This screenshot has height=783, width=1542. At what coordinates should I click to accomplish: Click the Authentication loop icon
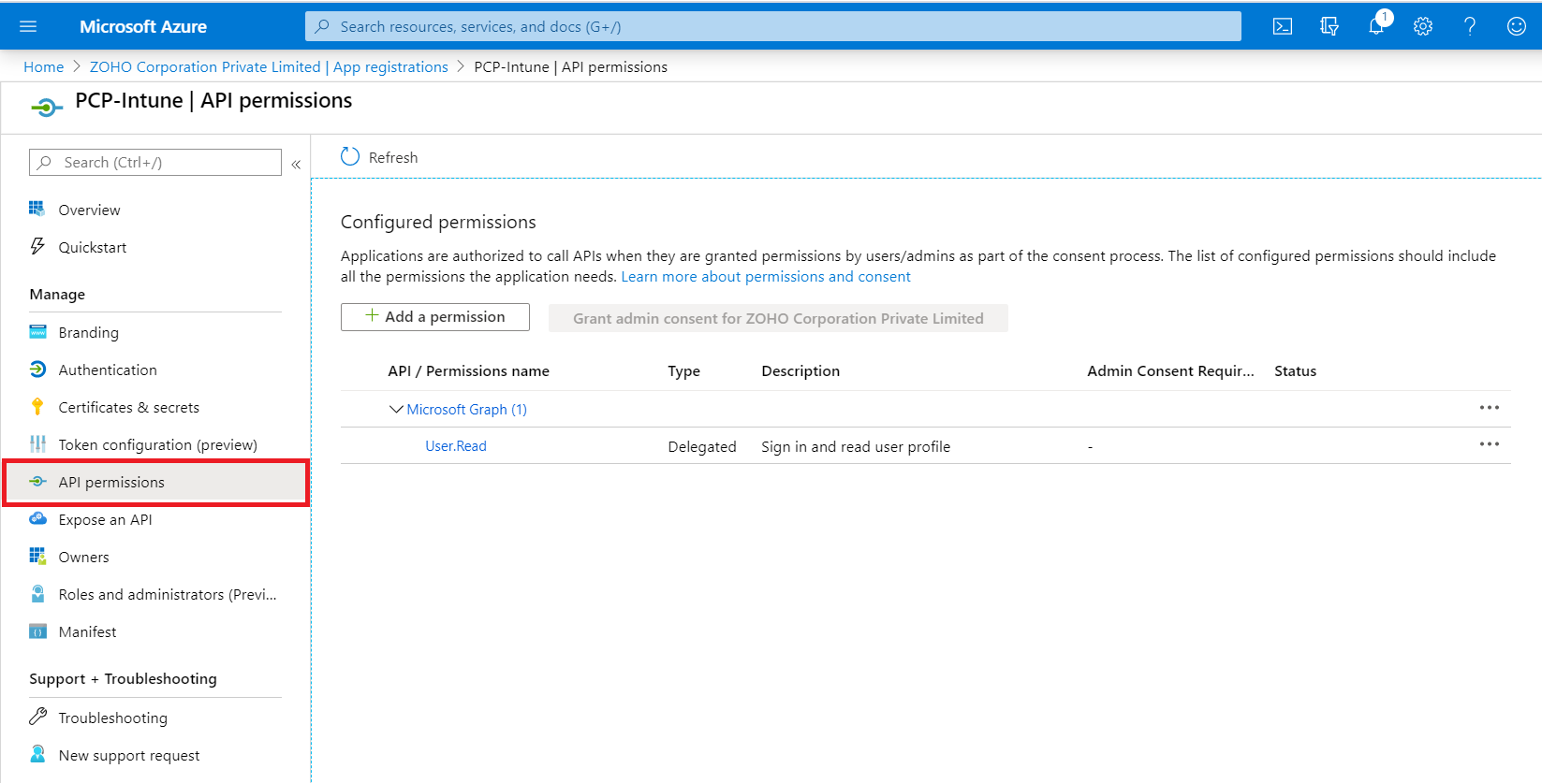[37, 370]
